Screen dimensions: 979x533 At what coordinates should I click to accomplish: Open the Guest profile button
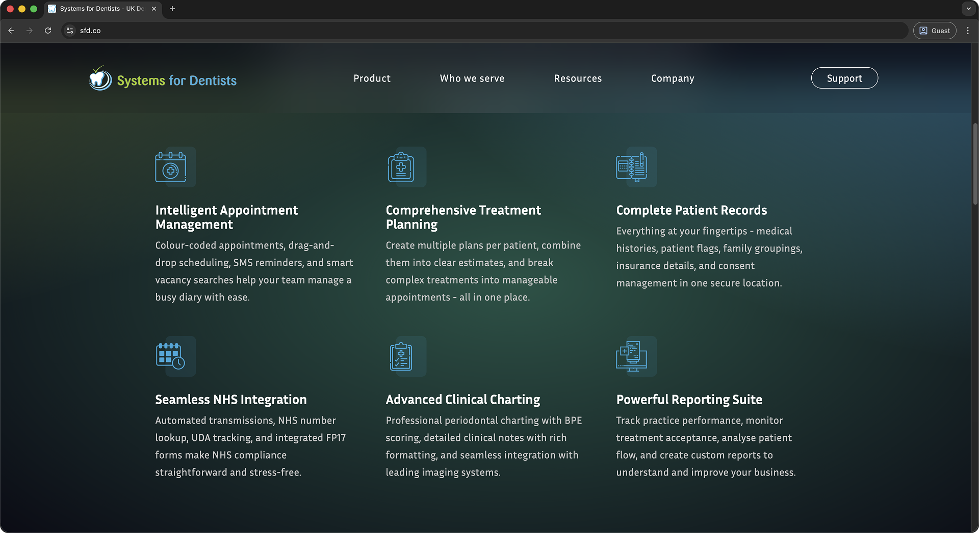pos(935,31)
